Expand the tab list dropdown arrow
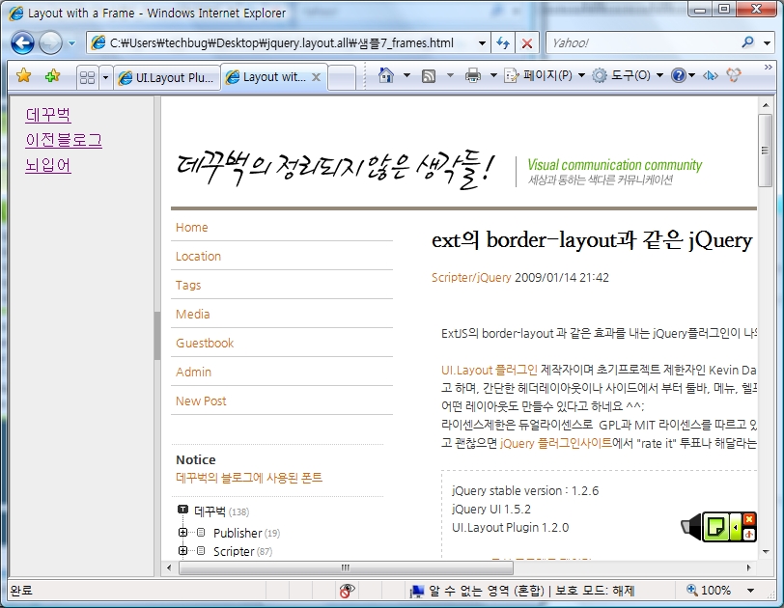The image size is (784, 608). point(105,77)
